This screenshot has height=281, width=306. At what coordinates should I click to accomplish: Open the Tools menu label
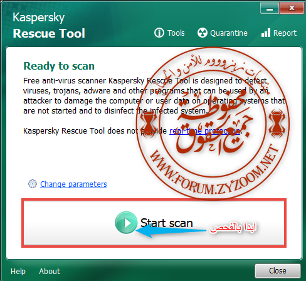coord(176,33)
